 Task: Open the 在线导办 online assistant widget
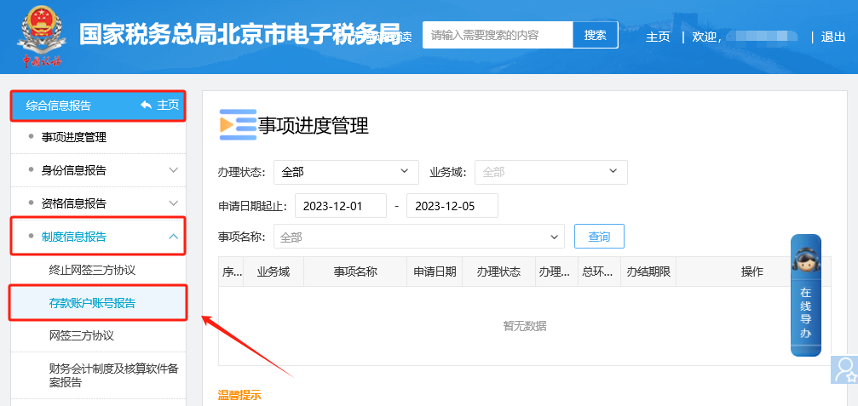point(805,294)
